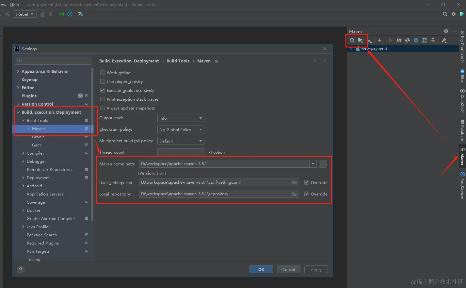Open CodeGeeX side tool tab
The height and width of the screenshot is (288, 466).
coord(462,101)
